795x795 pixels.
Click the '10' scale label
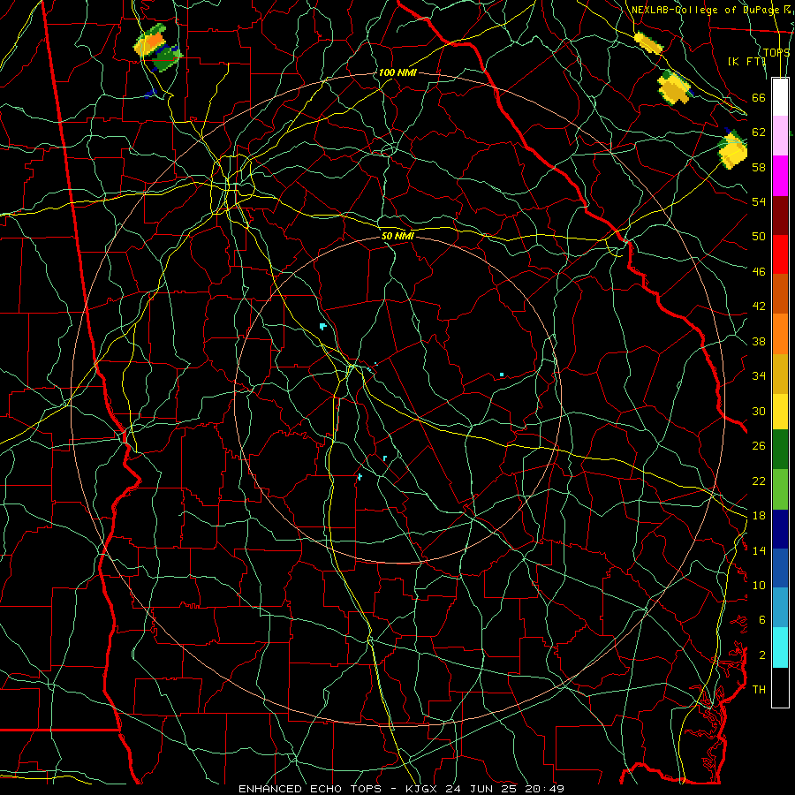759,585
